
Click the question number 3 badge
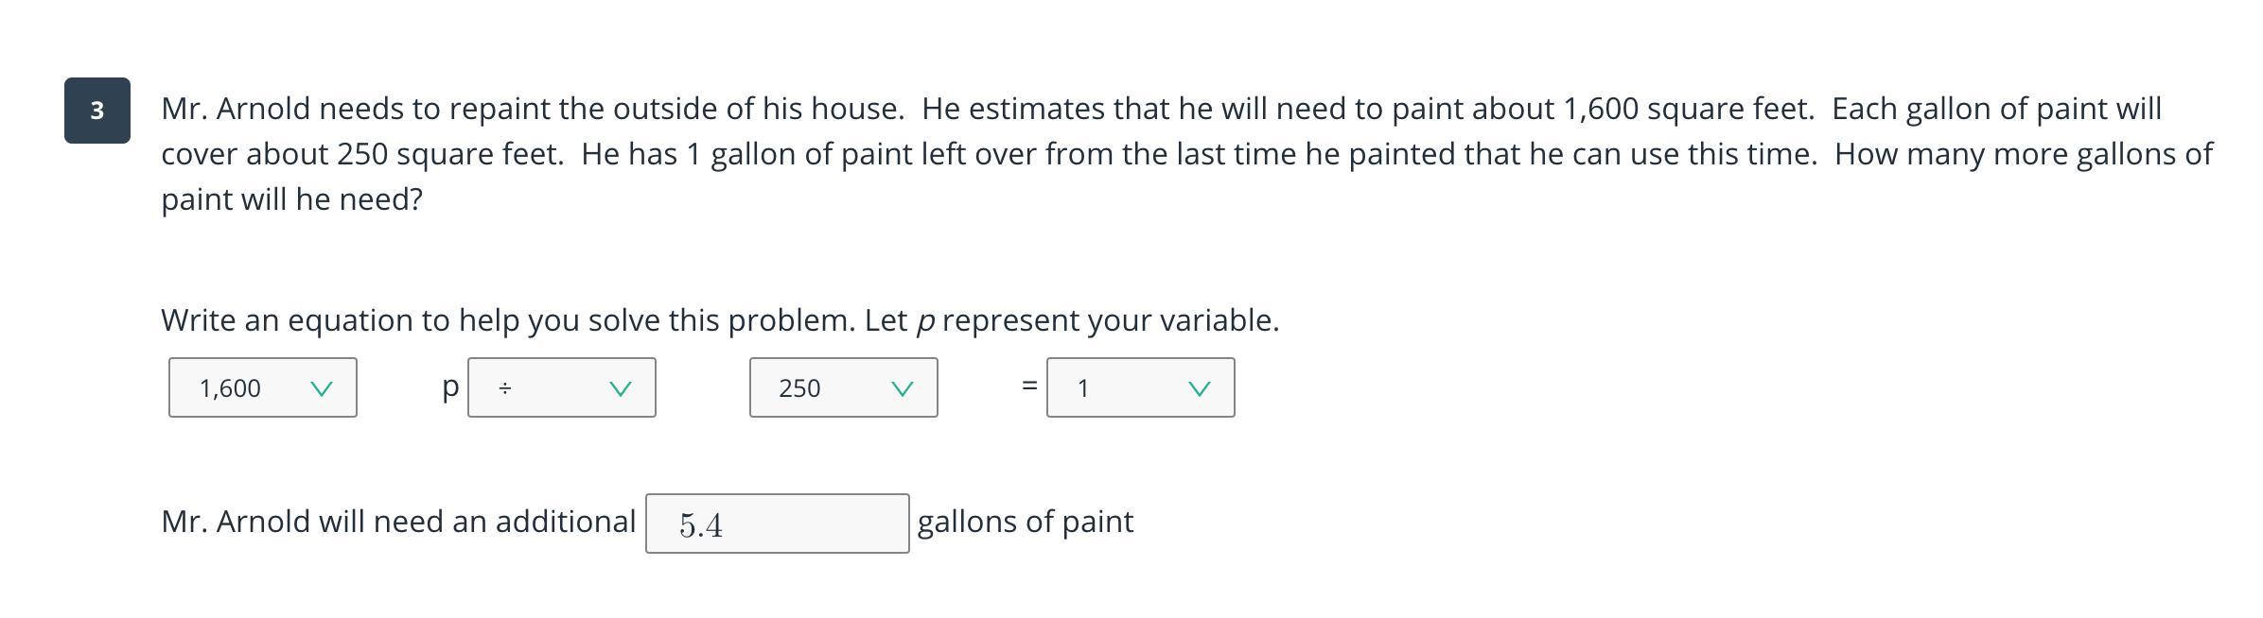(97, 111)
